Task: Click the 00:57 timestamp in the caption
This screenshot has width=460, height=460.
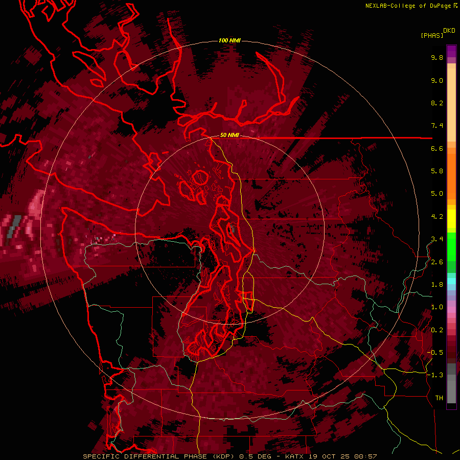Action: coord(365,456)
